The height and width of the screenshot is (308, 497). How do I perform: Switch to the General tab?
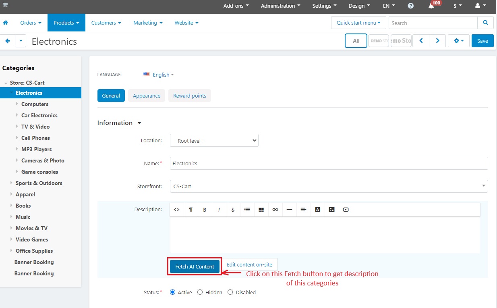click(x=111, y=96)
